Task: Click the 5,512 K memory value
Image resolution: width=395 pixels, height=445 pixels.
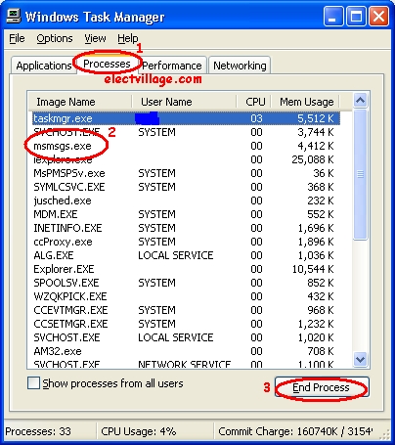Action: pyautogui.click(x=316, y=118)
